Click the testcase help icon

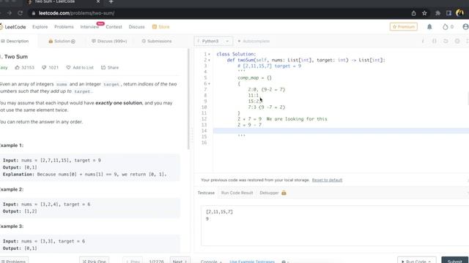(284, 262)
